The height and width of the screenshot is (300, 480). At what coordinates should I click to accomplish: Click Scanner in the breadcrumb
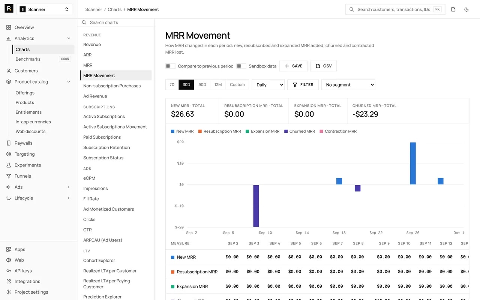(94, 9)
